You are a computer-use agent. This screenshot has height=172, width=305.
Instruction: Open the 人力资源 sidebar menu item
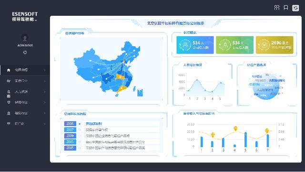point(21,92)
